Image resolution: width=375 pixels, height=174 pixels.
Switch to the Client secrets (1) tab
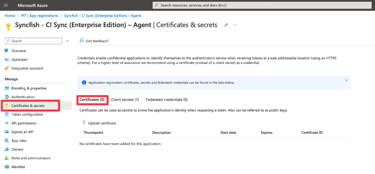point(125,100)
